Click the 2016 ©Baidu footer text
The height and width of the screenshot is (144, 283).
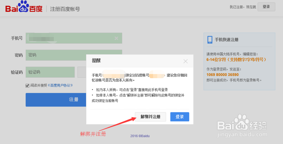click(x=140, y=136)
